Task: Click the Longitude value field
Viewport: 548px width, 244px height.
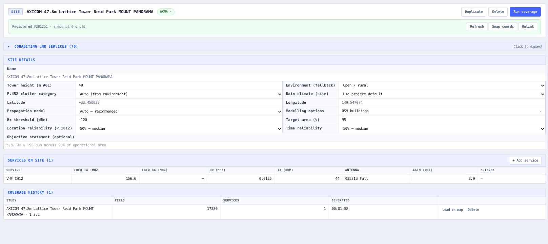Action: point(442,103)
